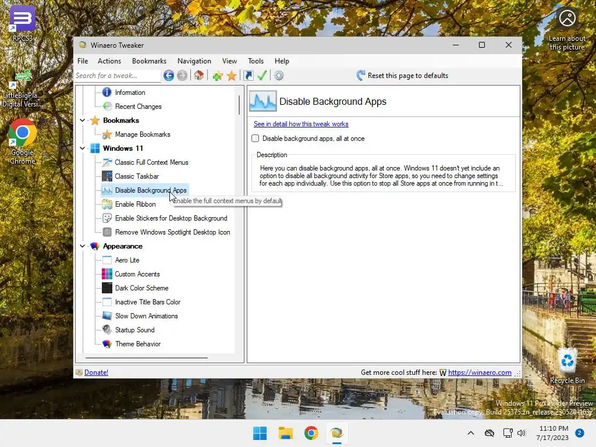
Task: Click the Remove Windows Spotlight icon
Action: pyautogui.click(x=107, y=232)
